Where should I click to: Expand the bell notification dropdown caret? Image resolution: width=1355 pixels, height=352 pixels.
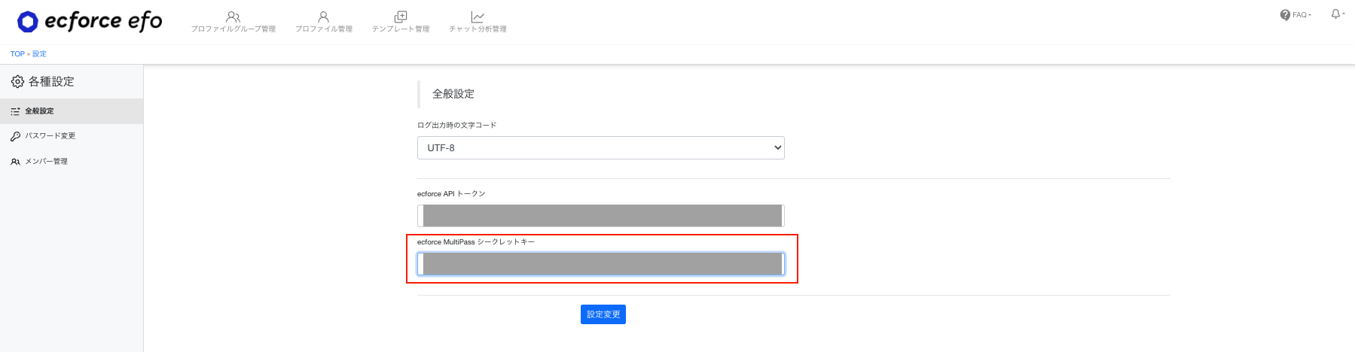[1344, 14]
